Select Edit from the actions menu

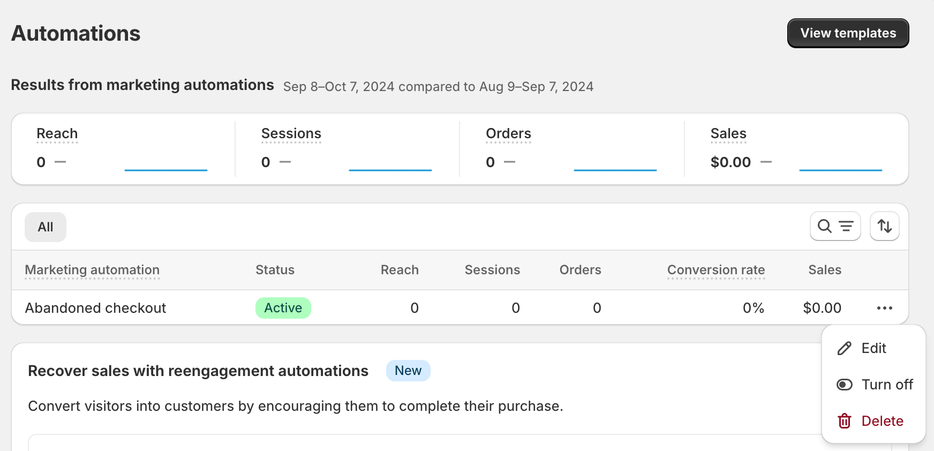coord(873,348)
